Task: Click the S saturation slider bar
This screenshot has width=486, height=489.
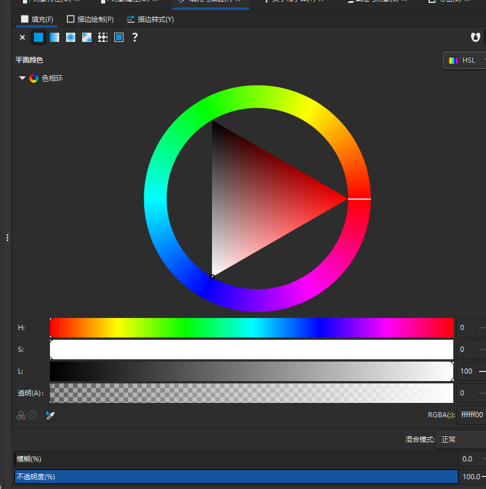Action: pyautogui.click(x=252, y=350)
